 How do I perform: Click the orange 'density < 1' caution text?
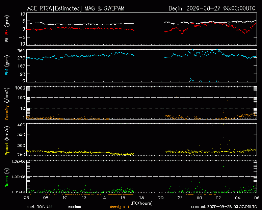[119, 207]
